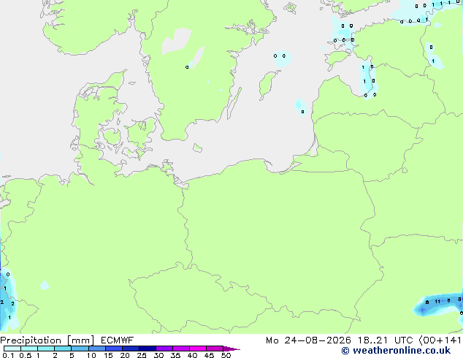Choose the 40–45 mm magenta legend swatch
Screen dimensions: 463x358
[x=198, y=349]
